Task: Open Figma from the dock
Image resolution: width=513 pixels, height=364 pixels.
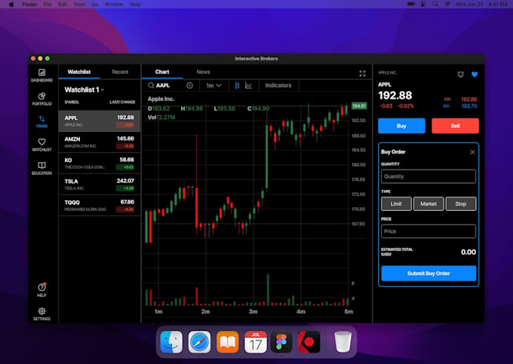Action: [281, 342]
